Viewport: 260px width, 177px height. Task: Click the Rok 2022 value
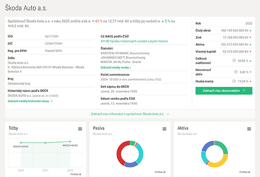pos(249,23)
